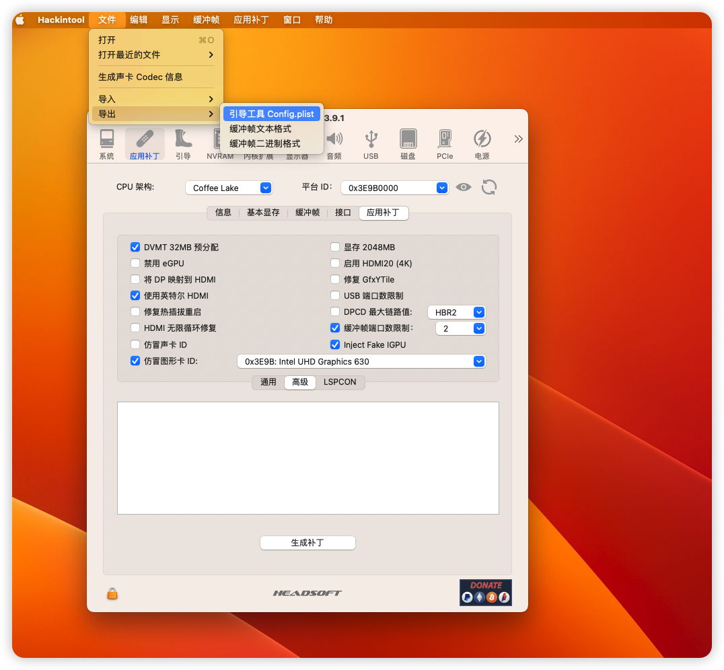This screenshot has height=670, width=724.
Task: Open the 磁盘 disk toolbar icon
Action: pos(408,144)
